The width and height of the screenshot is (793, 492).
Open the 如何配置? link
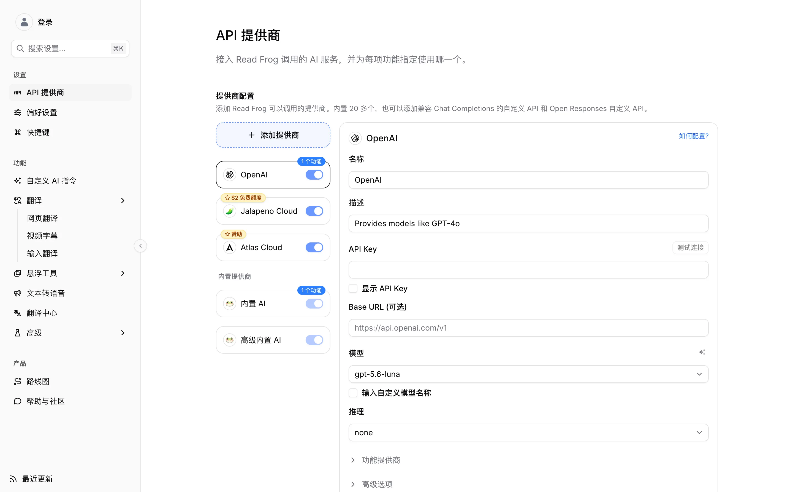coord(694,136)
